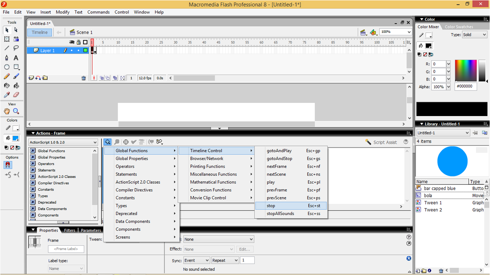Click the Script Assist button
The height and width of the screenshot is (275, 490).
coord(381,142)
